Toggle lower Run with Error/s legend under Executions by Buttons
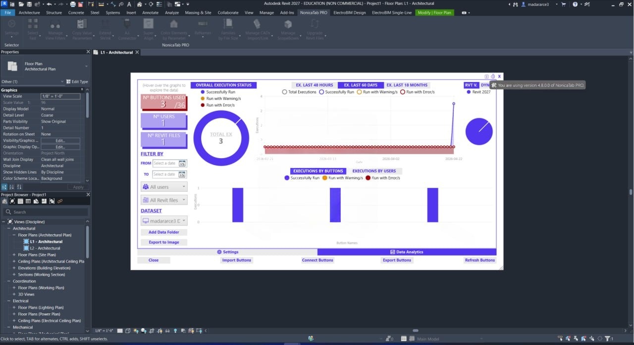This screenshot has height=345, width=634. coord(382,177)
